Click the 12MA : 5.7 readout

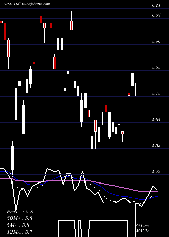point(20,232)
